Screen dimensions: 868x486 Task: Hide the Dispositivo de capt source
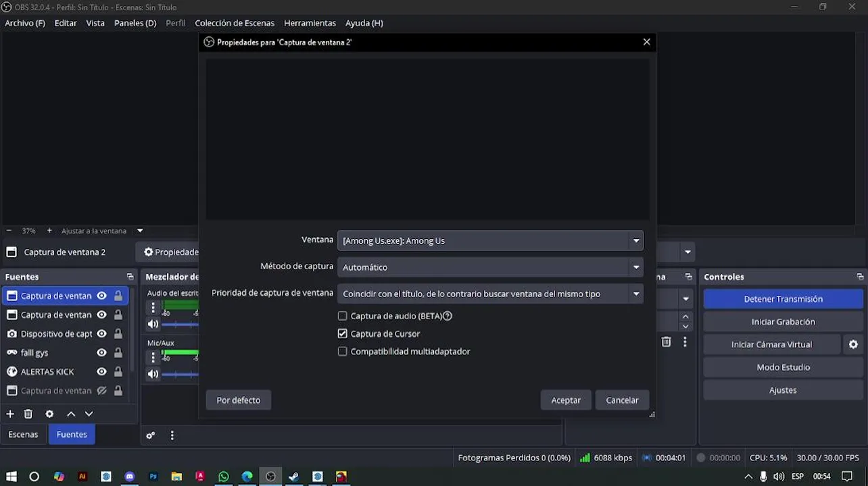tap(101, 333)
